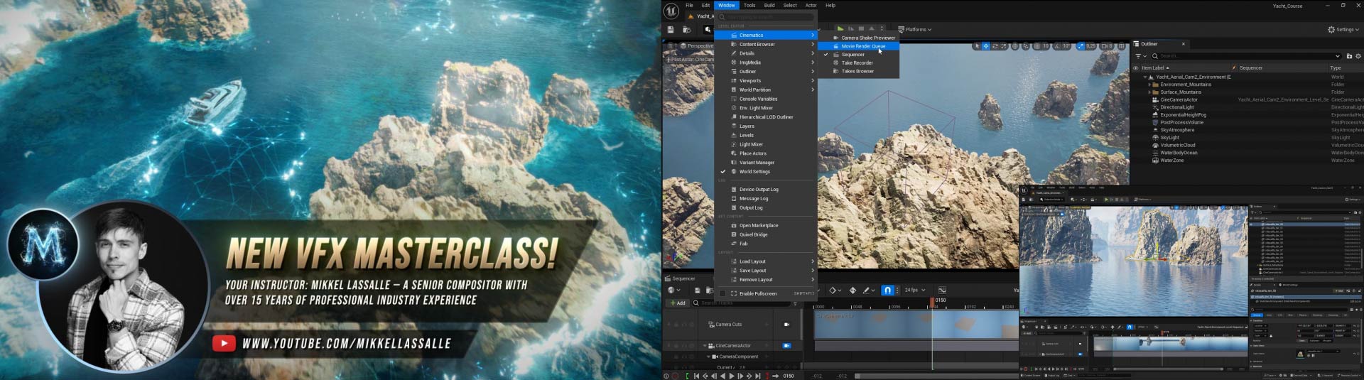Open the 24 fps frame rate dropdown
Screen dimensions: 1364x380
click(x=915, y=290)
